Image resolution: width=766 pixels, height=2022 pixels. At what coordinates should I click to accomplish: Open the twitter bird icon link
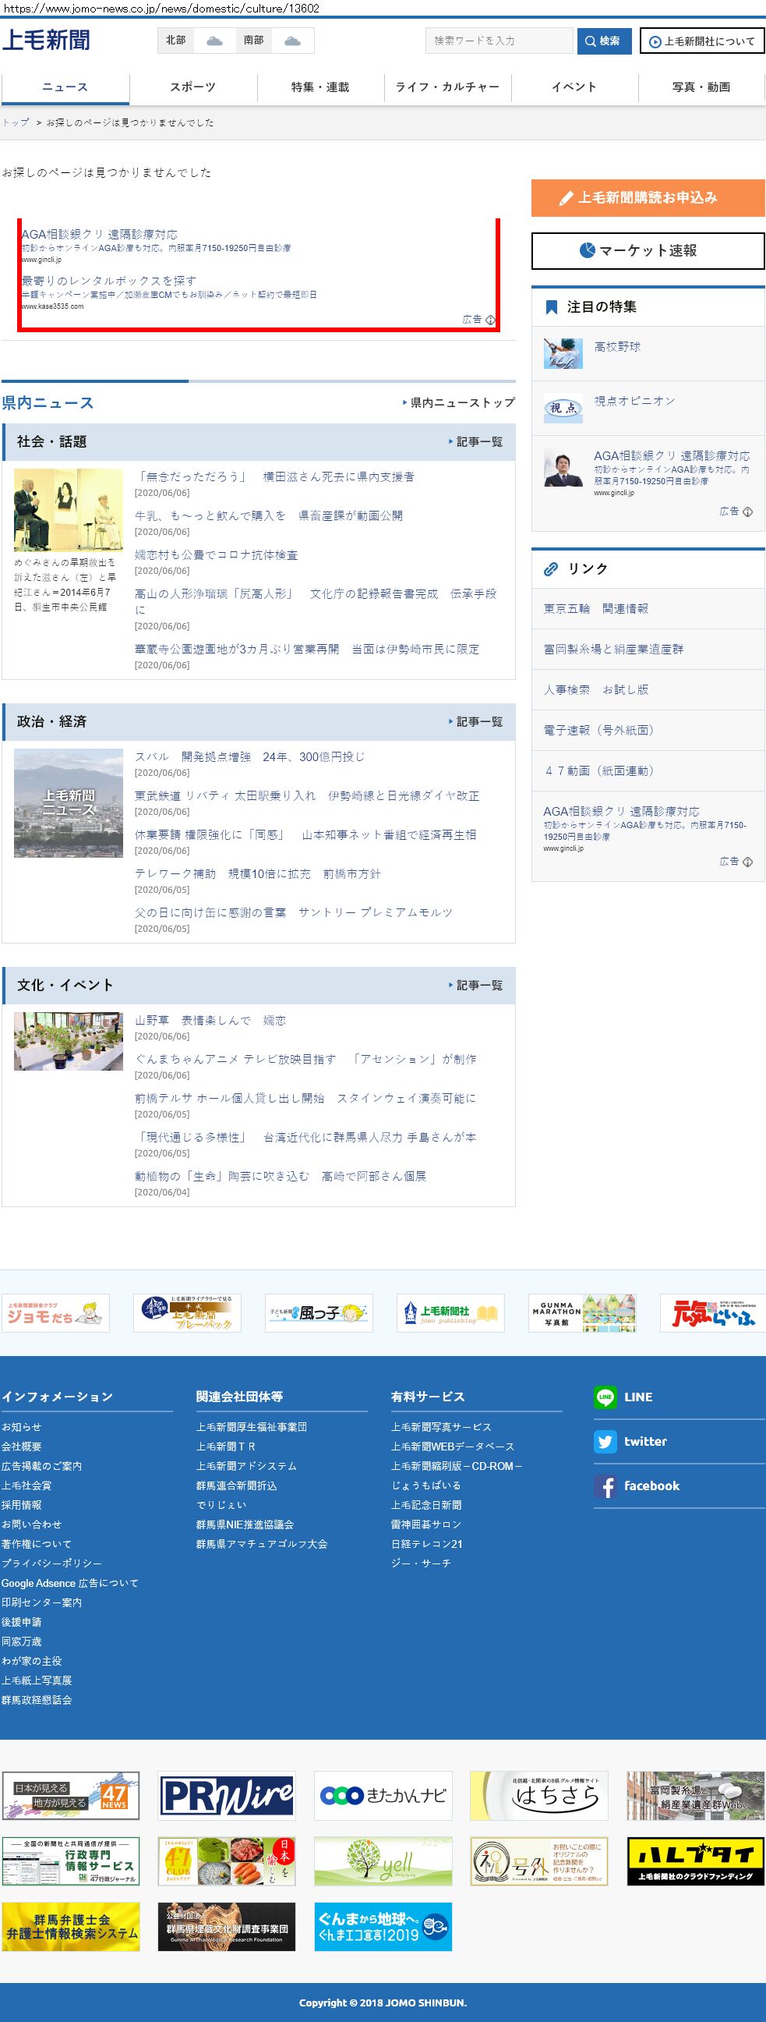point(605,1442)
